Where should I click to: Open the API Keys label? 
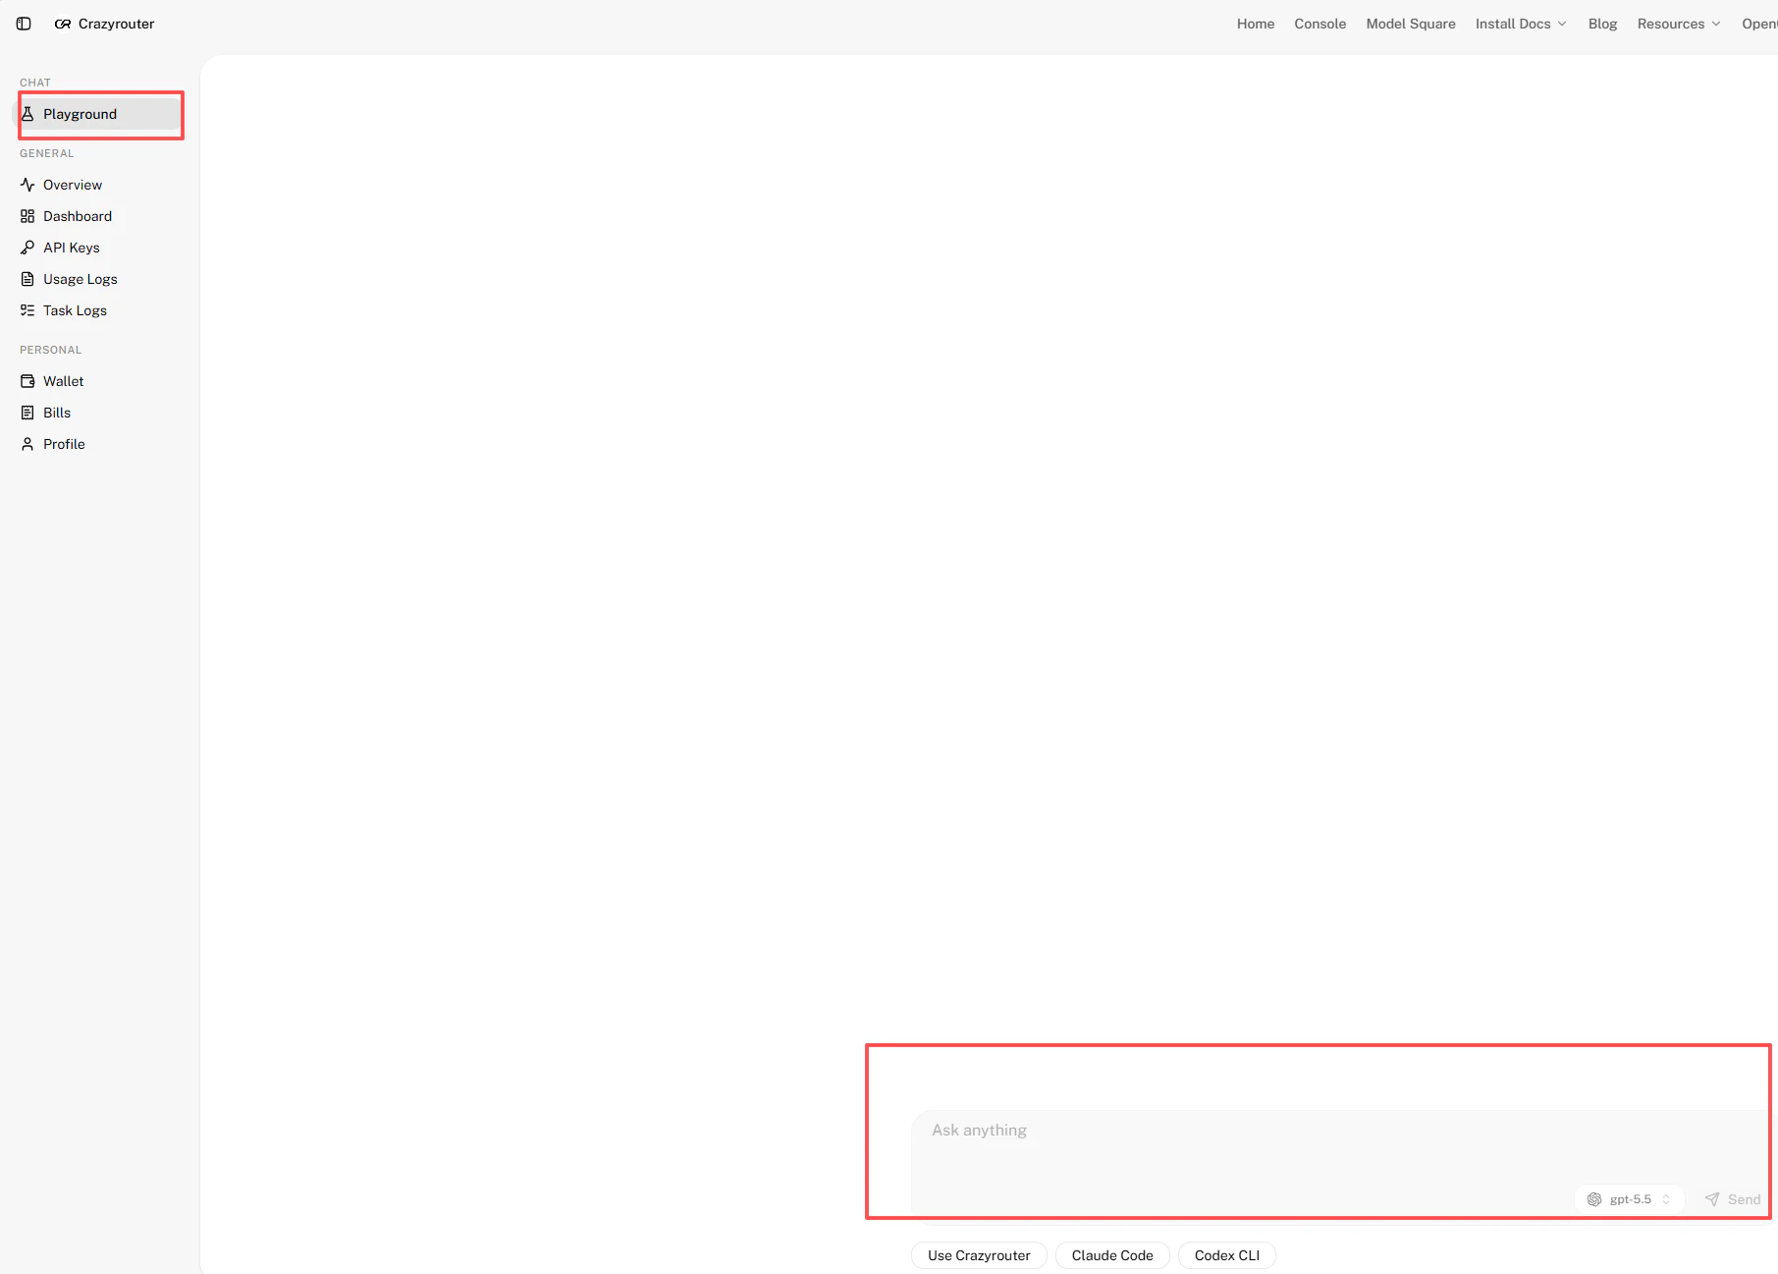tap(72, 248)
